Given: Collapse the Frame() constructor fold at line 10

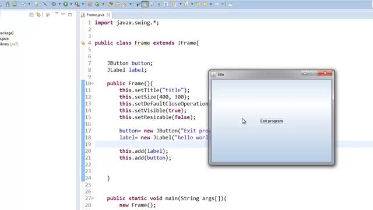Looking at the screenshot, I should click(93, 83).
